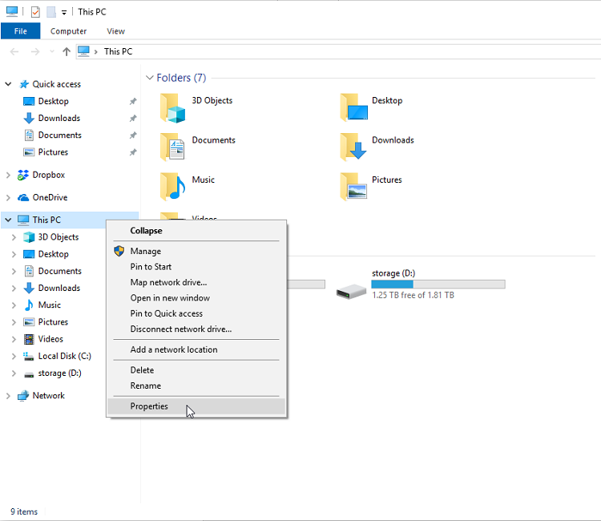
Task: Expand Music under This PC tree
Action: 14,305
